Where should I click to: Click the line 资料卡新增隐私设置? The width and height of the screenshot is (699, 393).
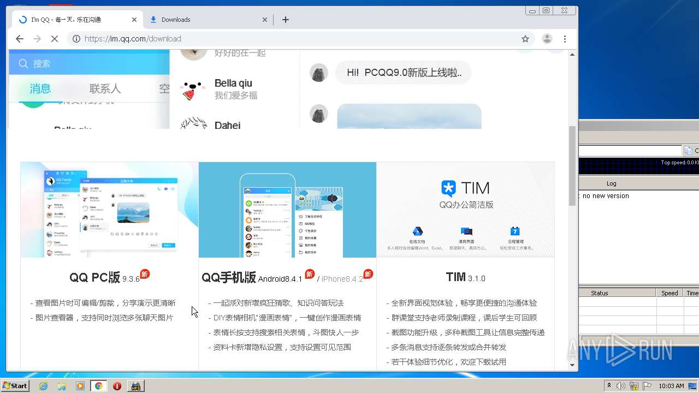coord(280,347)
